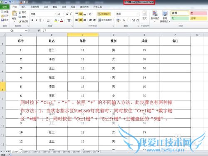Toggle center horizontal alignment
The width and height of the screenshot is (208, 156).
coord(81,20)
